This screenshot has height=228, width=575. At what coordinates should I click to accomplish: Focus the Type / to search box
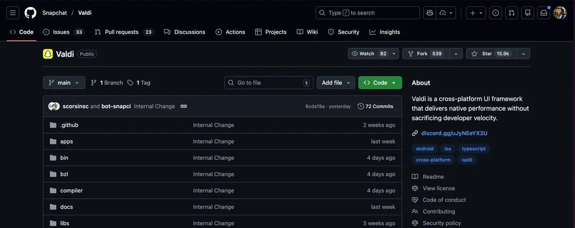pyautogui.click(x=368, y=13)
